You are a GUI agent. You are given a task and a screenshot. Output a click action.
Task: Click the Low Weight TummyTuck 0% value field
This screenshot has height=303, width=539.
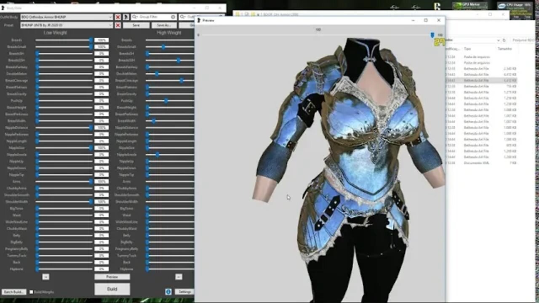[x=101, y=255]
